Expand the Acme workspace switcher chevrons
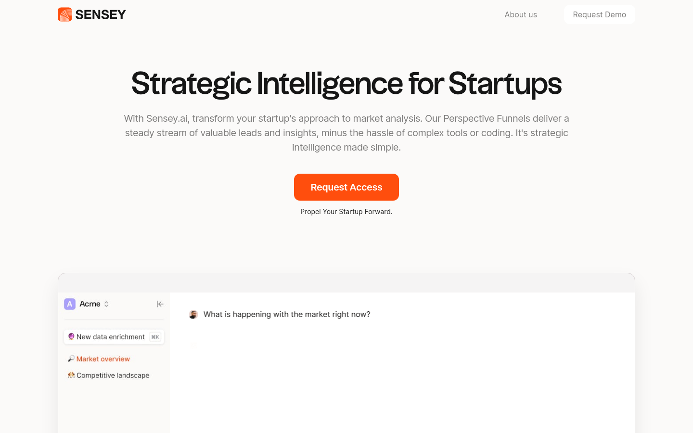The width and height of the screenshot is (693, 433). coord(106,304)
